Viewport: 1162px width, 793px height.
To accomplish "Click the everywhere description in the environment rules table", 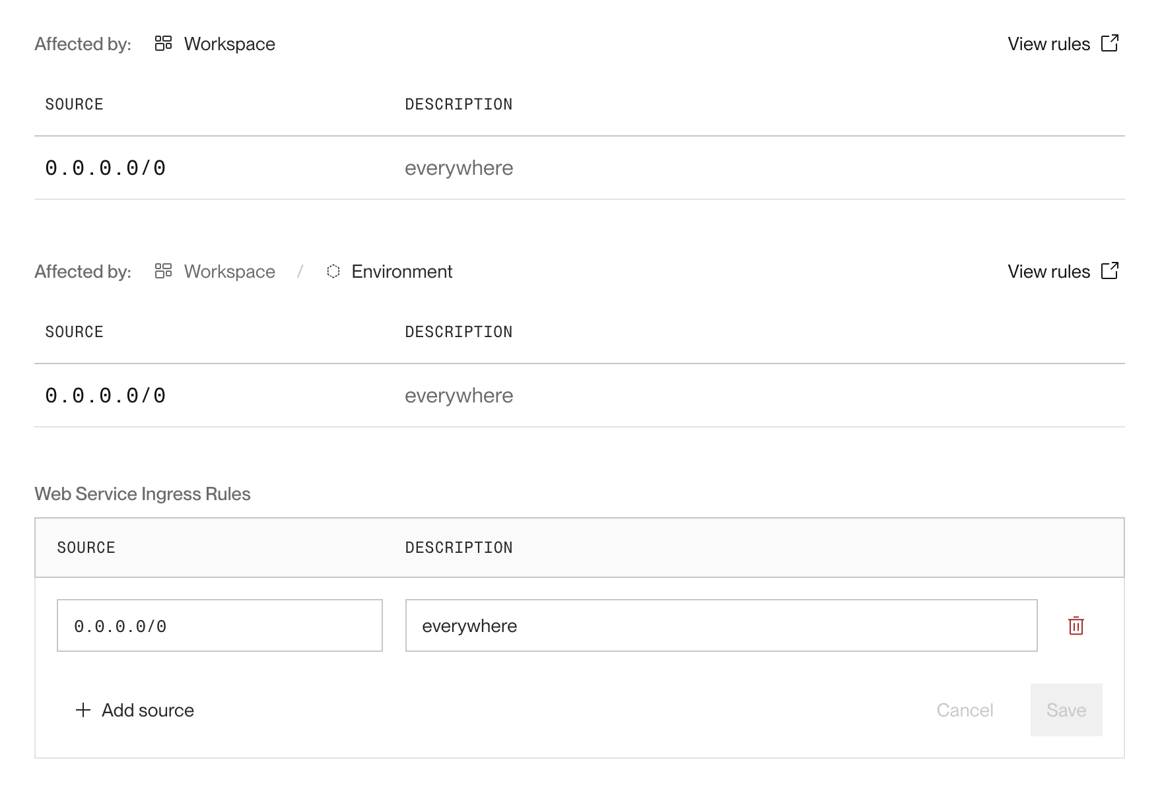I will point(460,395).
